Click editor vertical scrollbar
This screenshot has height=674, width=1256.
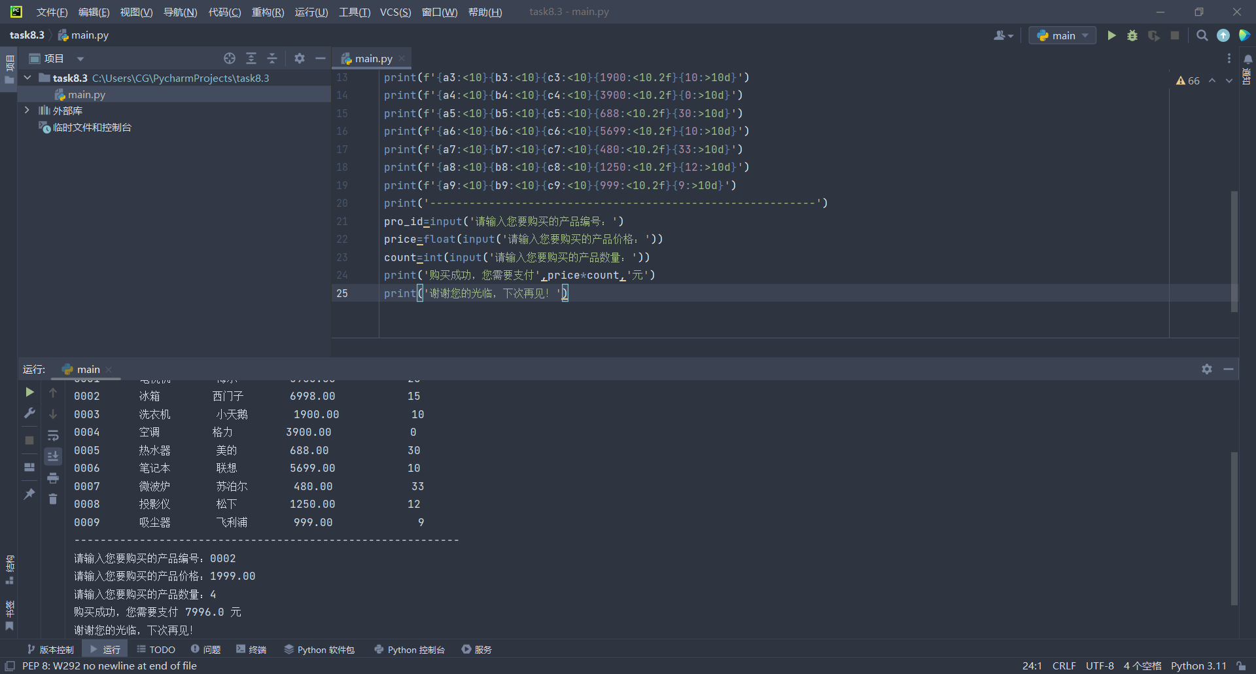(1234, 251)
